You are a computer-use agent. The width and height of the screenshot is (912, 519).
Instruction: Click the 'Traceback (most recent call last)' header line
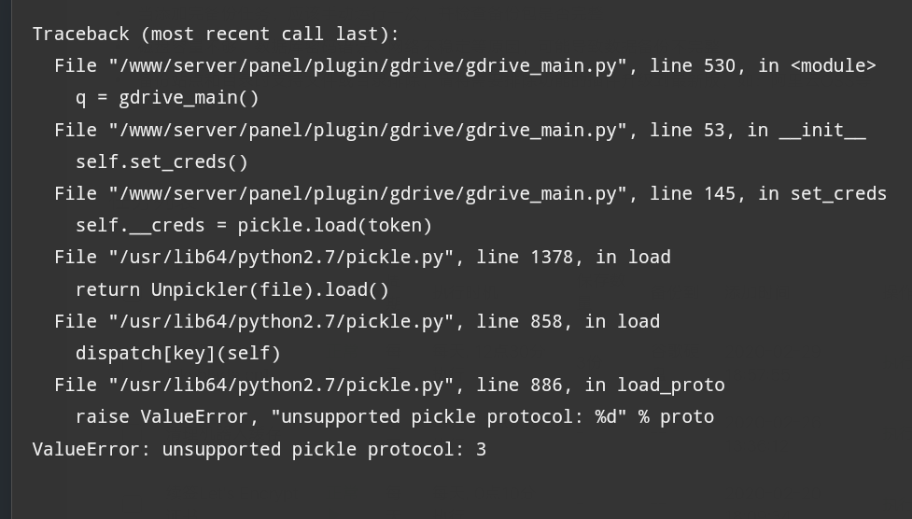tap(215, 34)
